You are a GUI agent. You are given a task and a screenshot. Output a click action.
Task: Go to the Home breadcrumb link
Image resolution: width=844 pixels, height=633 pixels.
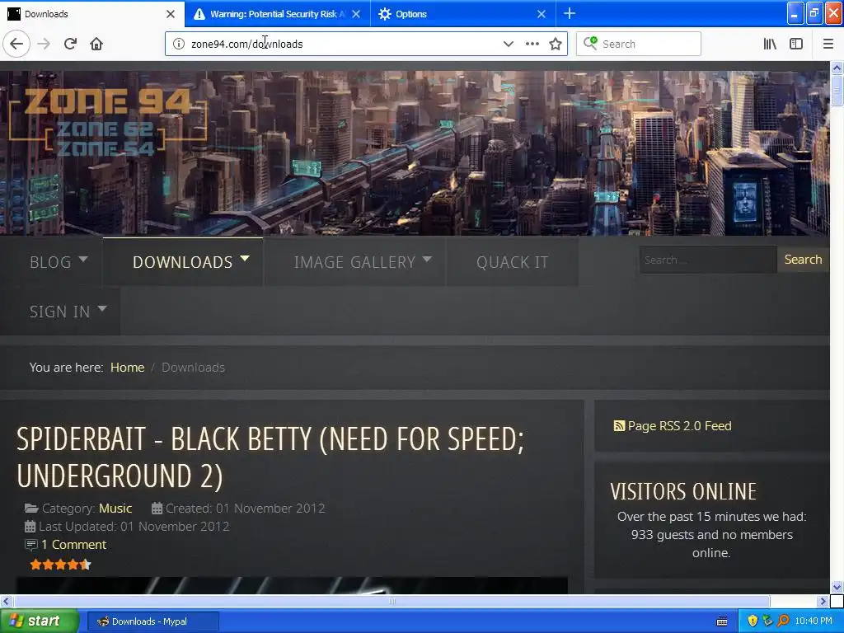point(128,368)
